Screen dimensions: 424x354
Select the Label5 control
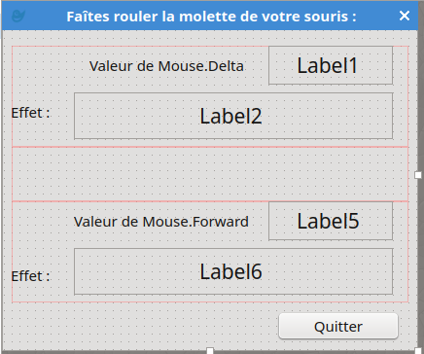tap(331, 221)
